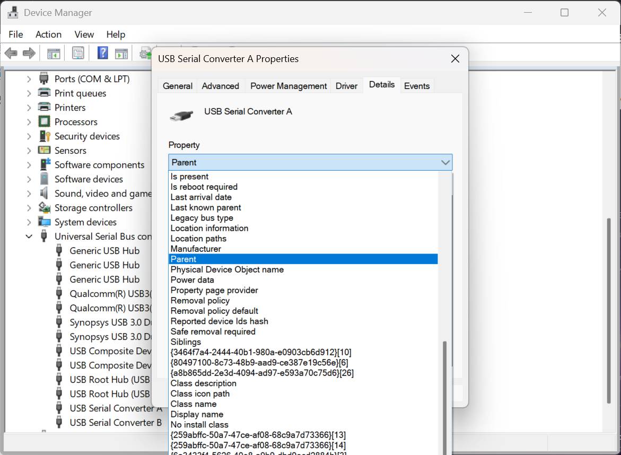Open the View menu
The width and height of the screenshot is (621, 455).
coord(84,34)
